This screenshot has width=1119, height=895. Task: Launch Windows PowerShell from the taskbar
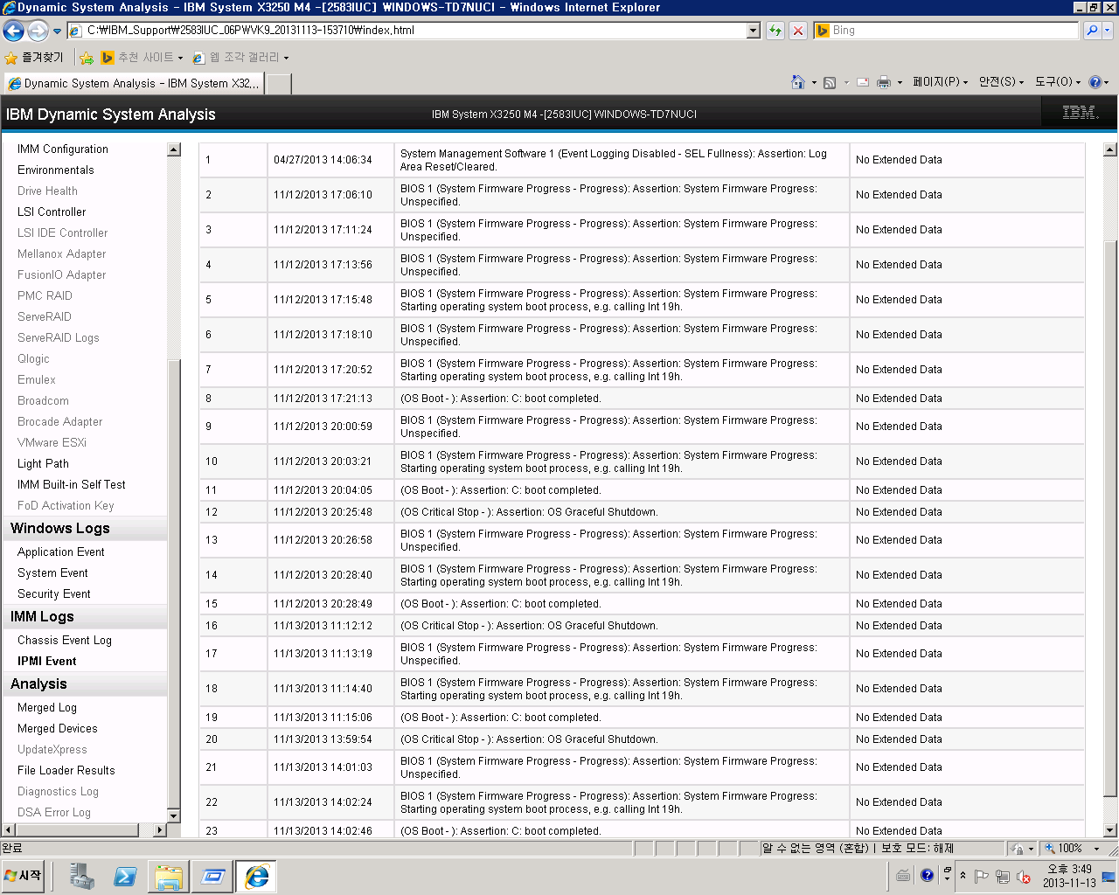pyautogui.click(x=125, y=876)
